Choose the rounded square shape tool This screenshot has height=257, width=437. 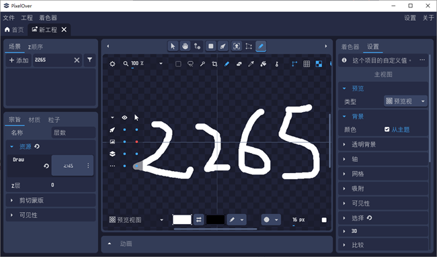(x=211, y=46)
